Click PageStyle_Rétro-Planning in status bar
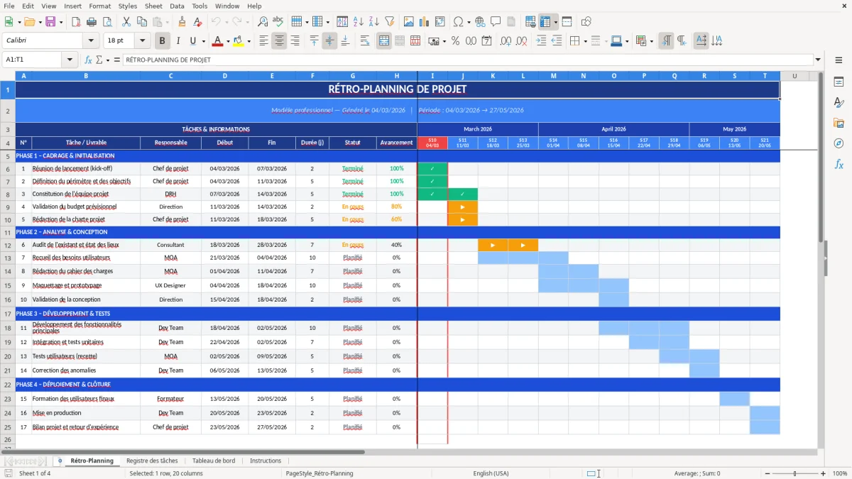Viewport: 852px width, 479px height. [x=319, y=473]
